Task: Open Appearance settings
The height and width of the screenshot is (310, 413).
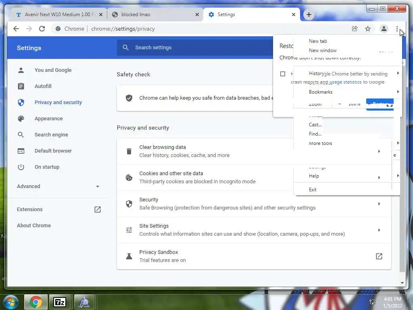Action: pos(48,119)
